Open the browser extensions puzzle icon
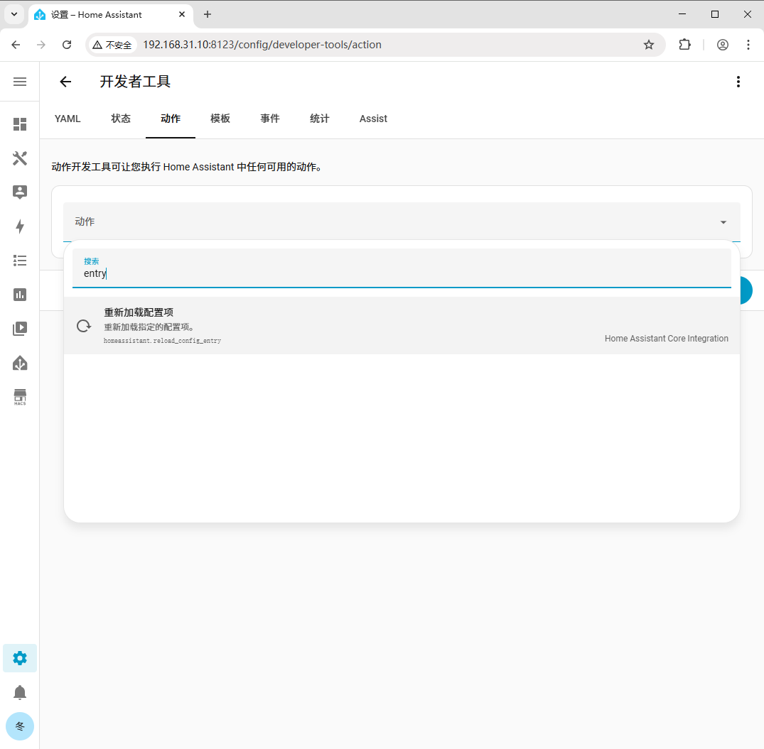 click(684, 45)
